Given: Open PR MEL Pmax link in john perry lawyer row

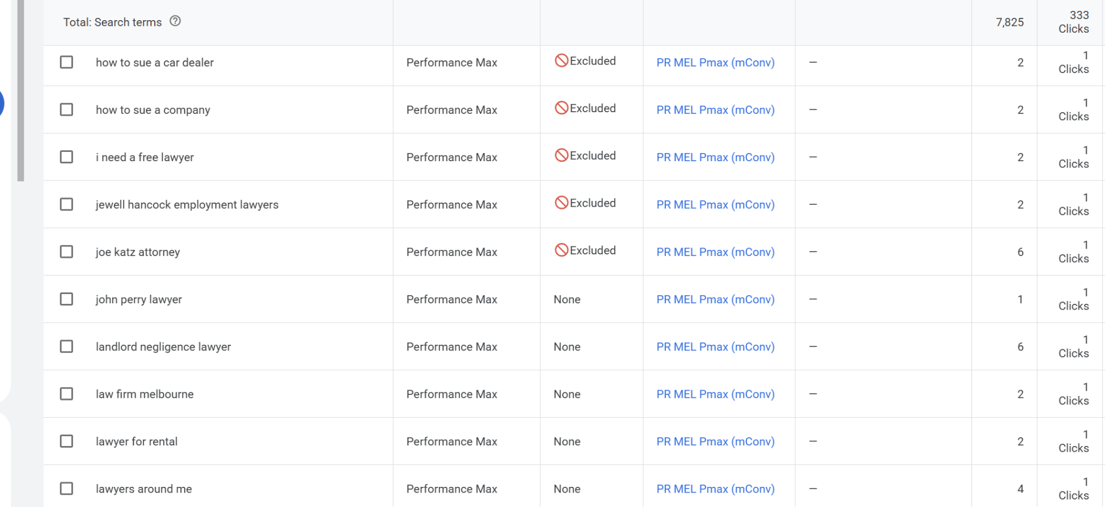Looking at the screenshot, I should click(x=715, y=299).
